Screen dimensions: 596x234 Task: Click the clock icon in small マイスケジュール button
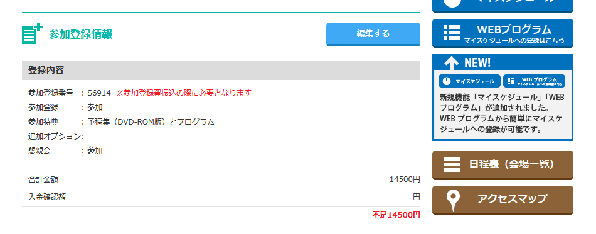pos(447,81)
